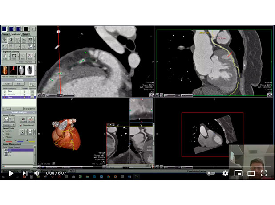275x205 pixels.
Task: Play the video
Action: 11,173
